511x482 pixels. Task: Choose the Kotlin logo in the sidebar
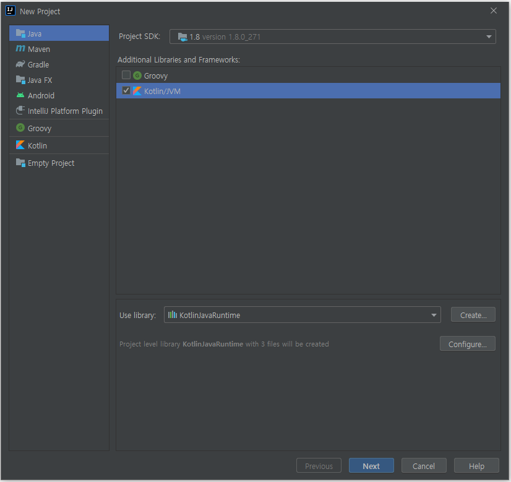(x=20, y=145)
